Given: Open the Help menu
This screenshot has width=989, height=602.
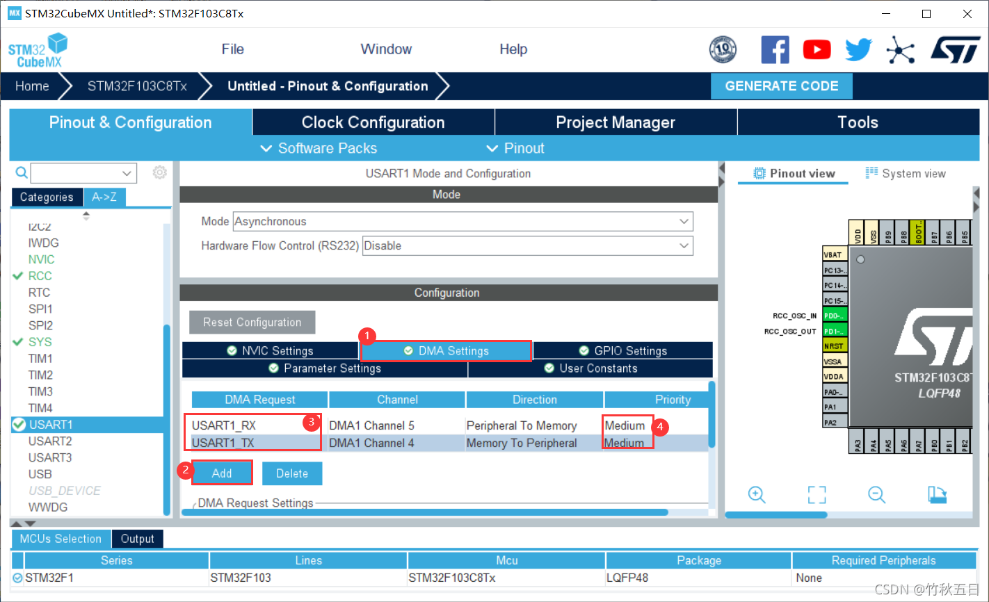Looking at the screenshot, I should coord(513,49).
